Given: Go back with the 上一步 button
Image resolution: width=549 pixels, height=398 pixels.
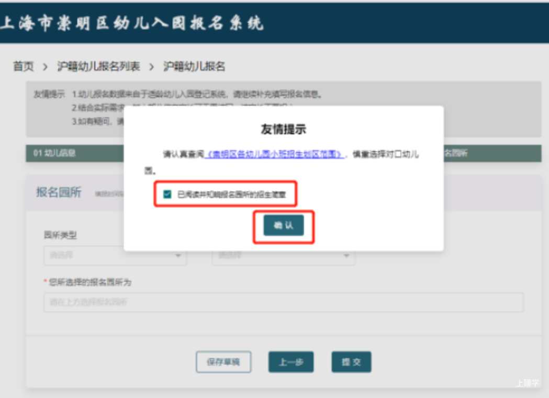Looking at the screenshot, I should point(291,362).
